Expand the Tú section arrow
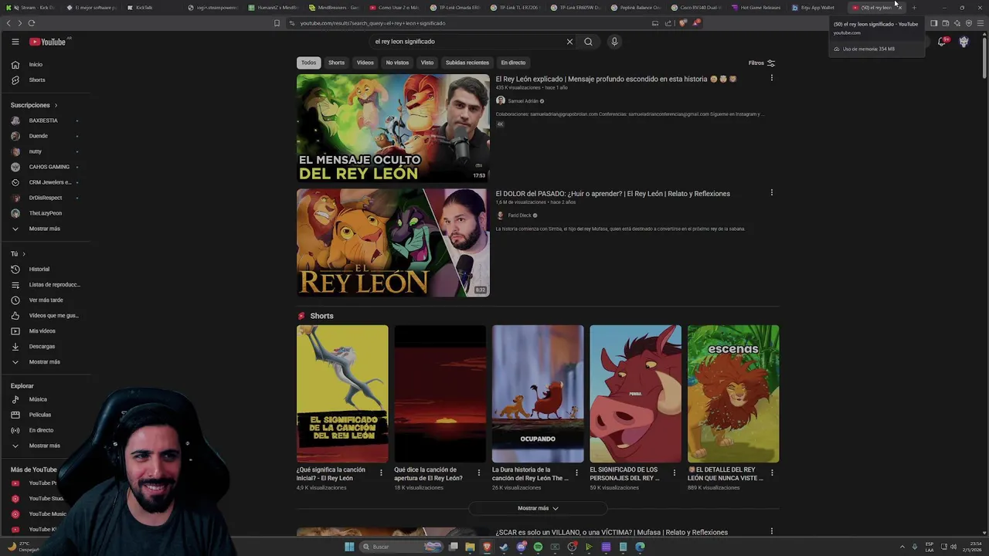The height and width of the screenshot is (556, 989). click(24, 254)
